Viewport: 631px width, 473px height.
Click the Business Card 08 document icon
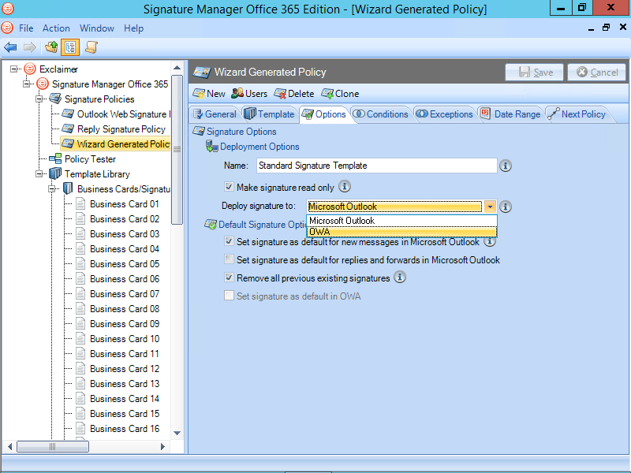(80, 309)
